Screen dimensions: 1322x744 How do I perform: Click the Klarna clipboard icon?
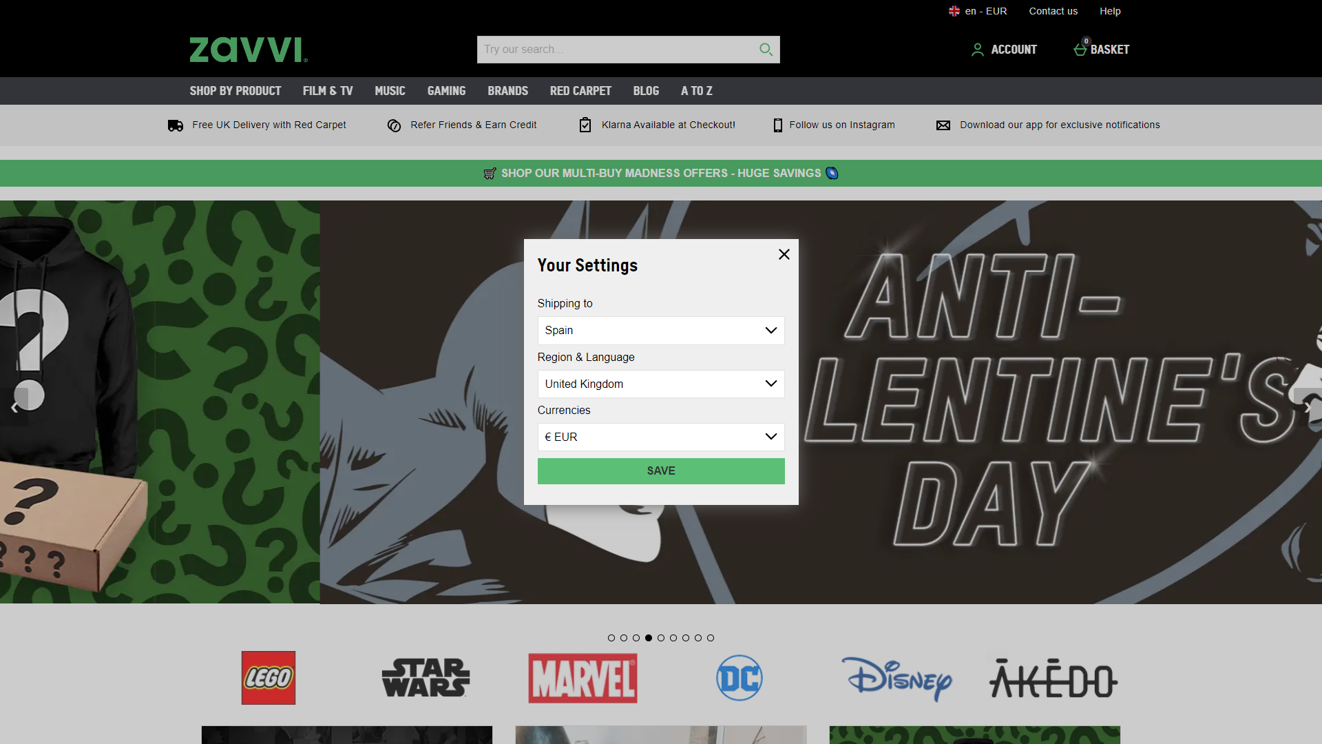tap(585, 125)
